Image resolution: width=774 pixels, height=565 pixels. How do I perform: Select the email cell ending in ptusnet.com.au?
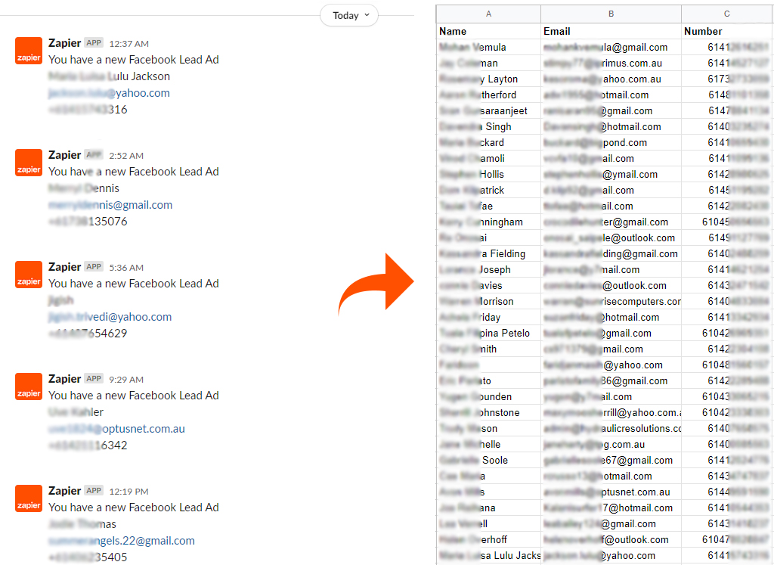point(611,492)
